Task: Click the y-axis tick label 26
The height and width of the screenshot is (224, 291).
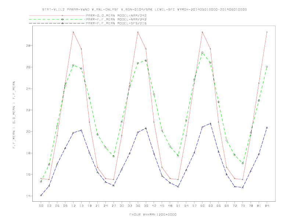Action: coord(29,67)
